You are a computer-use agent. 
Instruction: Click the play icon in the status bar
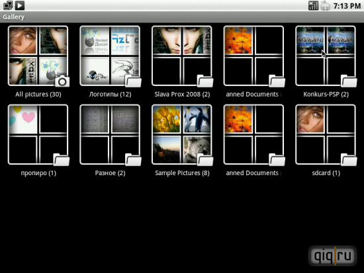20,5
